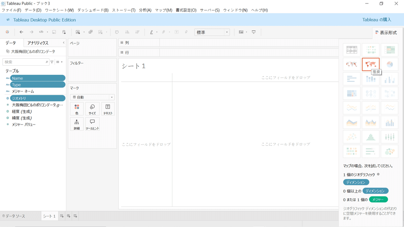Viewport: 404px width, 227px height.
Task: Click the sort descending toolbar icon
Action: (x=137, y=32)
